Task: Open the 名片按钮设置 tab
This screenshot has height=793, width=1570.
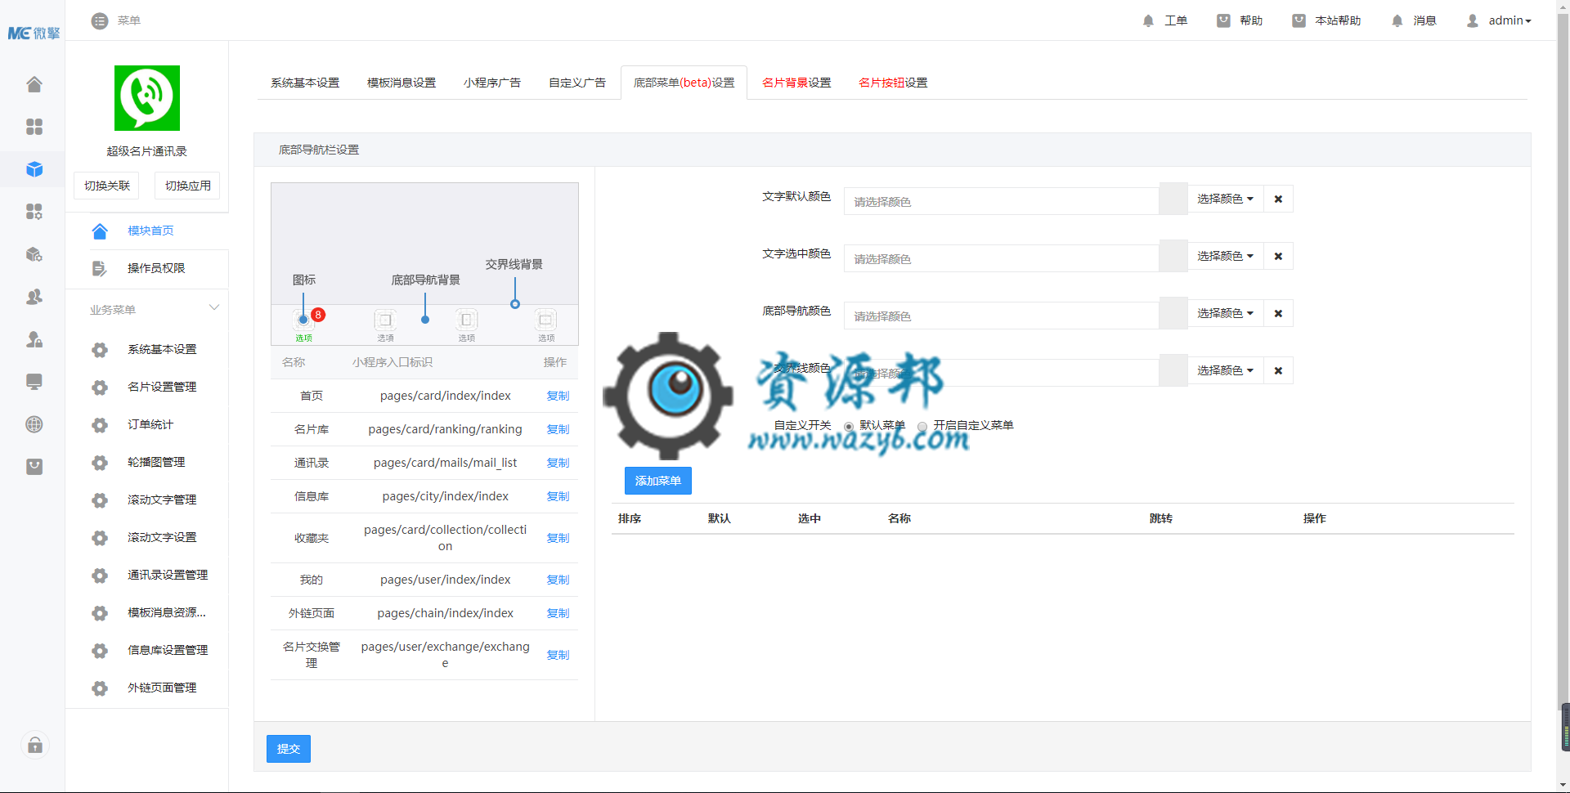Action: point(893,83)
